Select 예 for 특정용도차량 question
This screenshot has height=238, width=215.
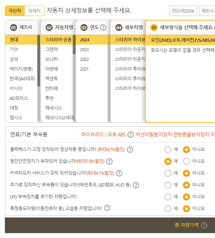(x=168, y=209)
